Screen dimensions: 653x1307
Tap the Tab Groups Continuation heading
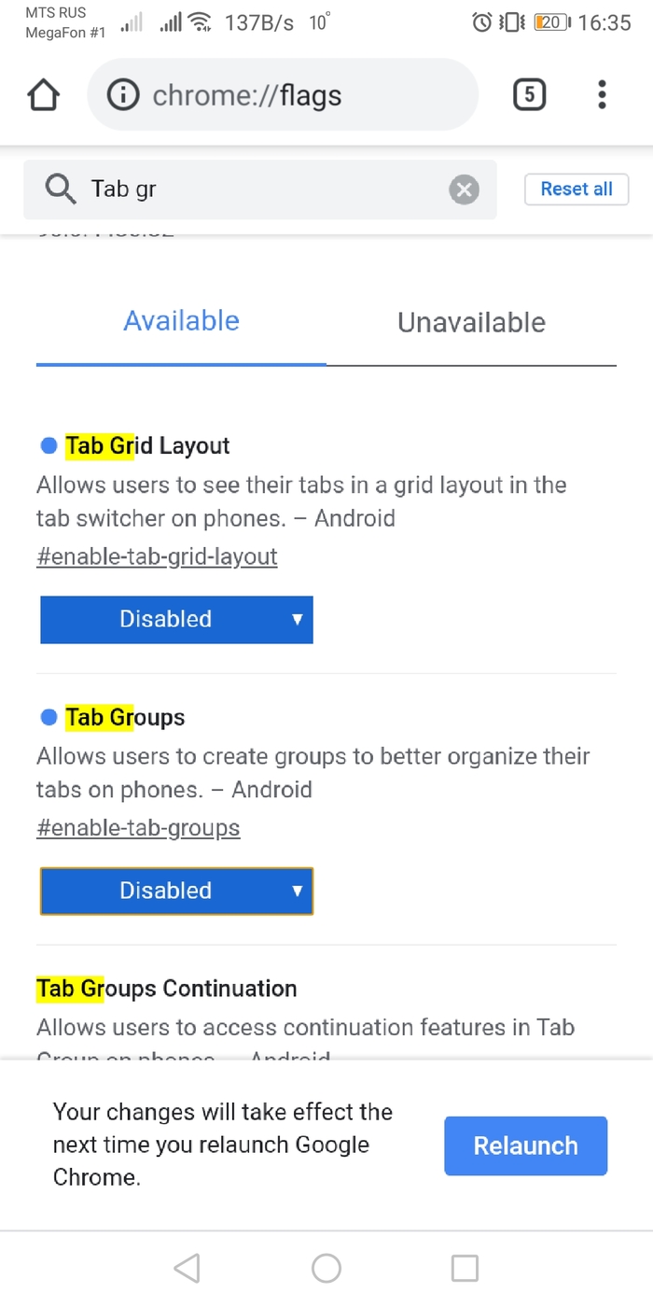167,989
